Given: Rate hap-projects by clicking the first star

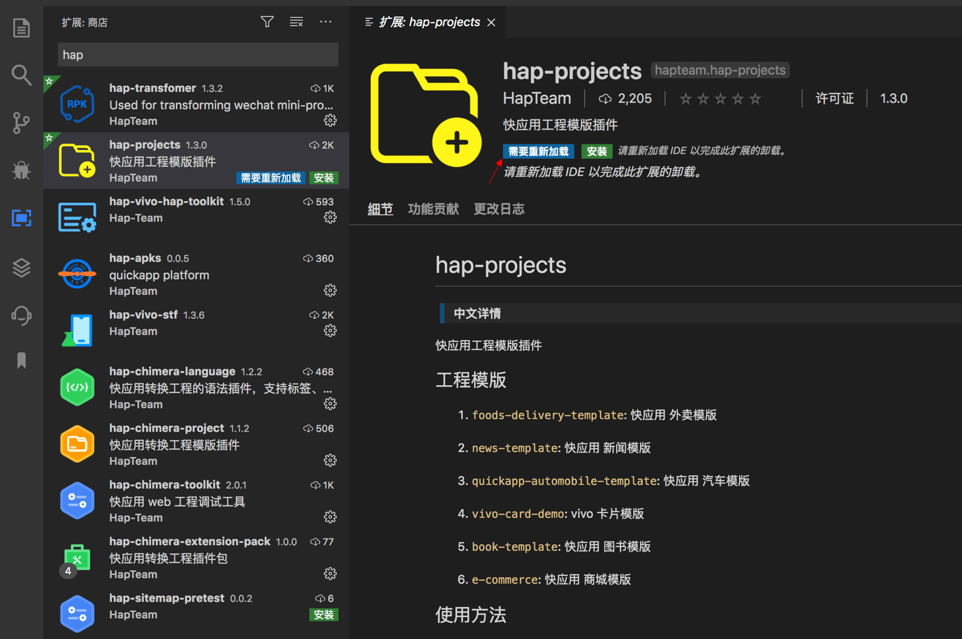Looking at the screenshot, I should pyautogui.click(x=685, y=98).
